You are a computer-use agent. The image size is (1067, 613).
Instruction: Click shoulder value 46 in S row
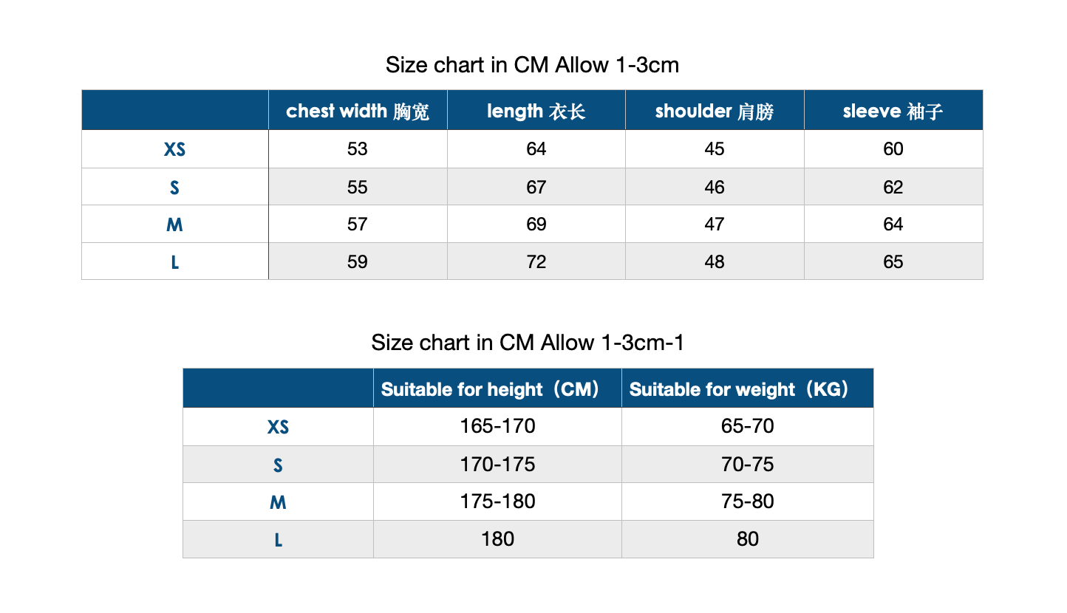715,187
